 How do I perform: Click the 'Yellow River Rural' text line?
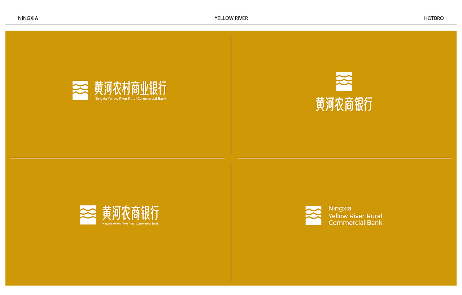pos(355,216)
